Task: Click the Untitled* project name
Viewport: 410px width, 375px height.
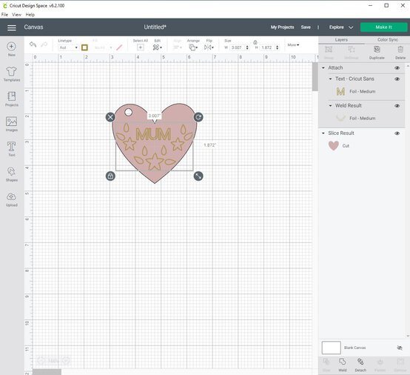Action: pyautogui.click(x=155, y=27)
